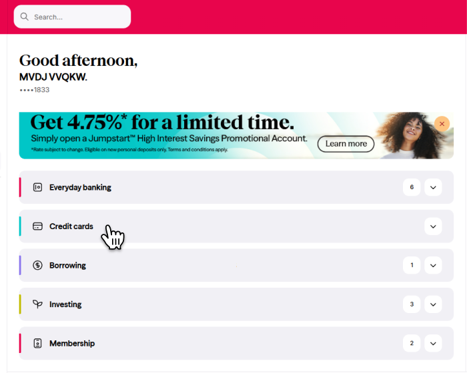Select the Credit cards label

pyautogui.click(x=71, y=226)
